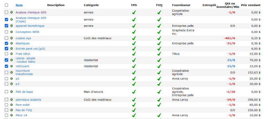Toggle the select-all checkbox in header
The image size is (268, 119).
pyautogui.click(x=6, y=5)
